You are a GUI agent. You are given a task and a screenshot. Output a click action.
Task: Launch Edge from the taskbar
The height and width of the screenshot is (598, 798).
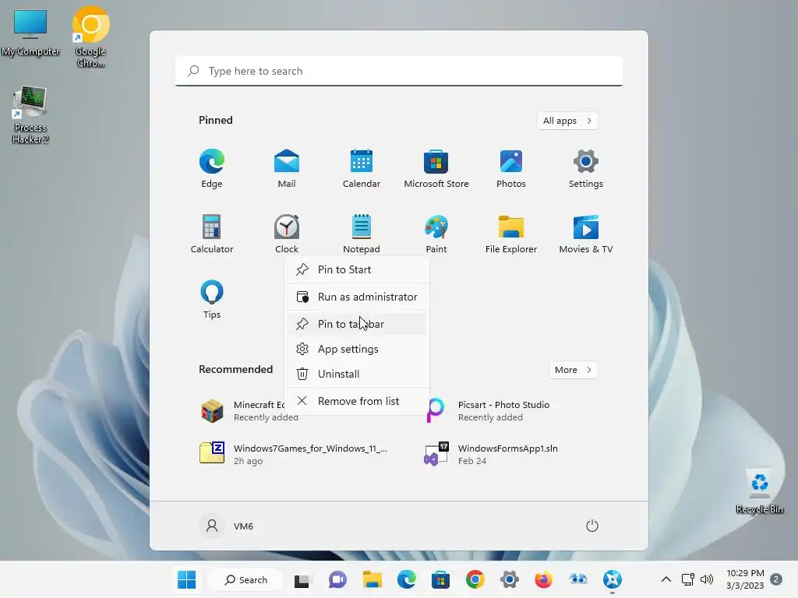pos(406,579)
